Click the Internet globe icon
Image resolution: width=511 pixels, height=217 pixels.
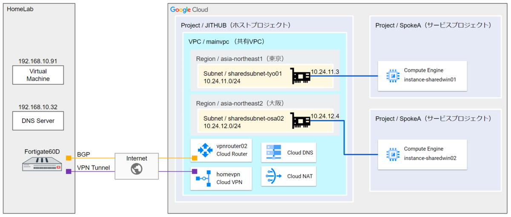click(137, 169)
